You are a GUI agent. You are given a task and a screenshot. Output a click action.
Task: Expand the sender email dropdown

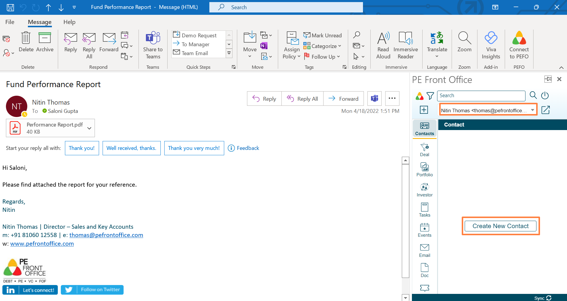(533, 110)
